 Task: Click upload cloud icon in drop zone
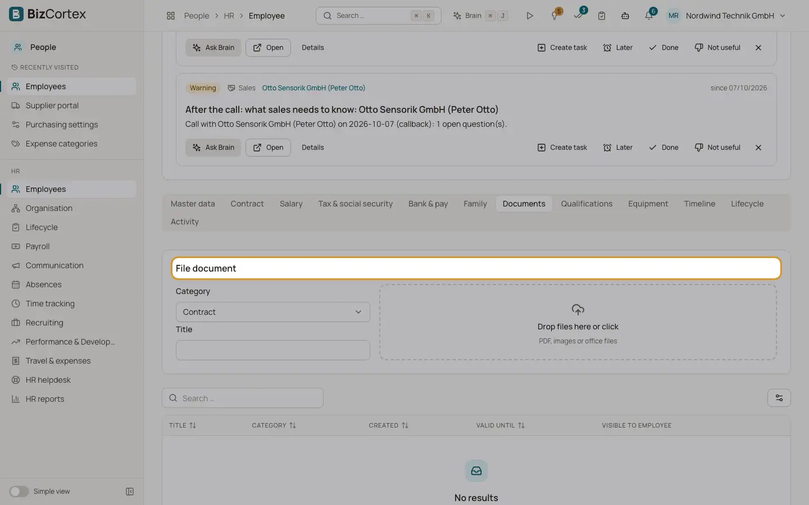tap(578, 310)
